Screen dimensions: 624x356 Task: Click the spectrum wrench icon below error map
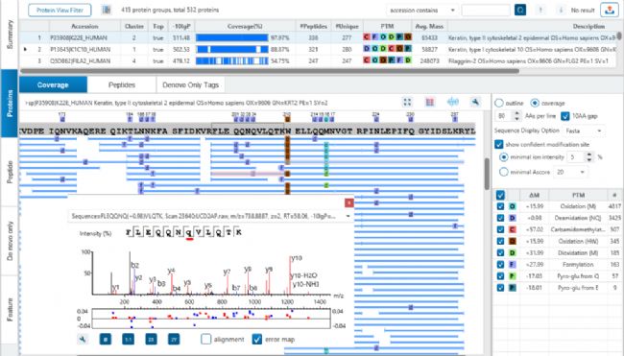point(83,340)
